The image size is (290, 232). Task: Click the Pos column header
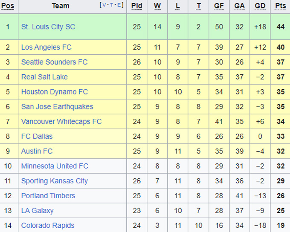tap(8, 6)
